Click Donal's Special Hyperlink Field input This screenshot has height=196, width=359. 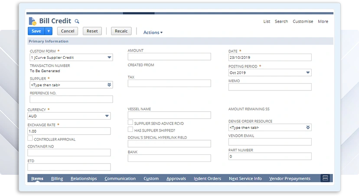click(x=170, y=144)
